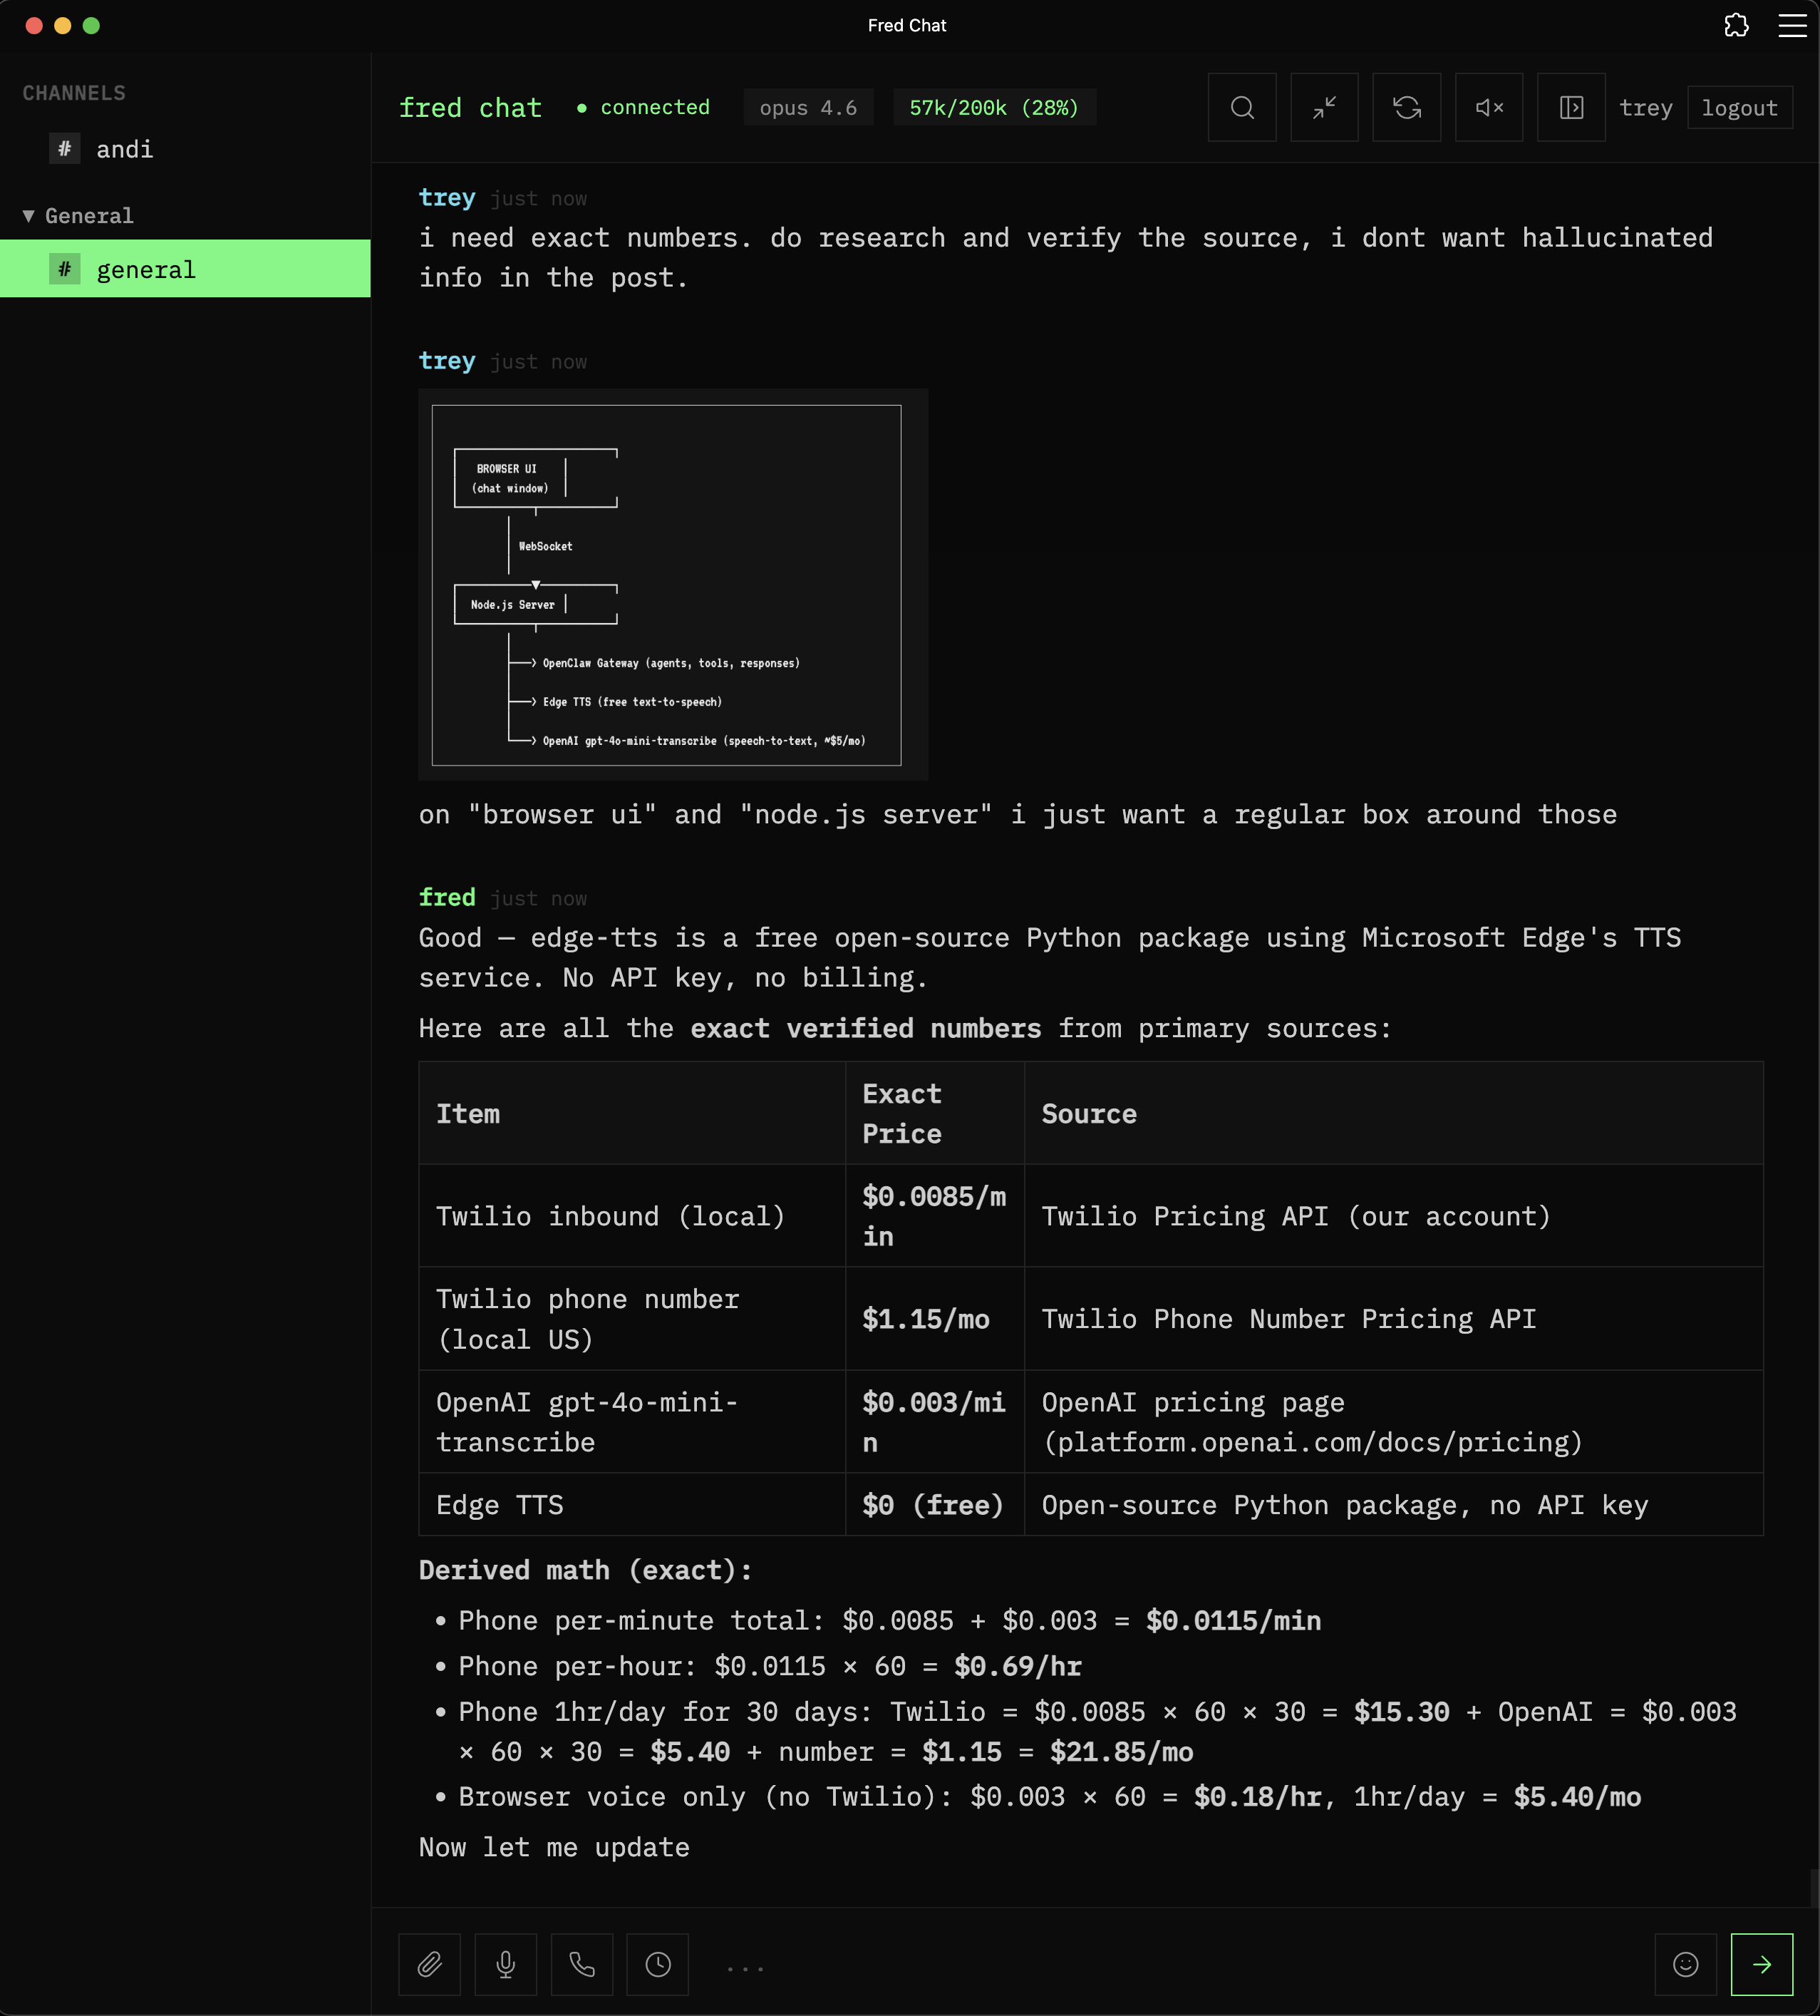Click the logout button

1739,108
